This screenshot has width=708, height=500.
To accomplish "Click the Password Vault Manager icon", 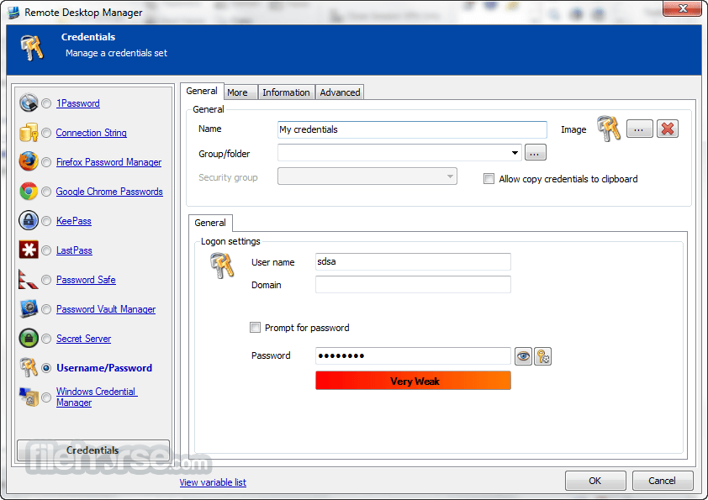I will 29,309.
